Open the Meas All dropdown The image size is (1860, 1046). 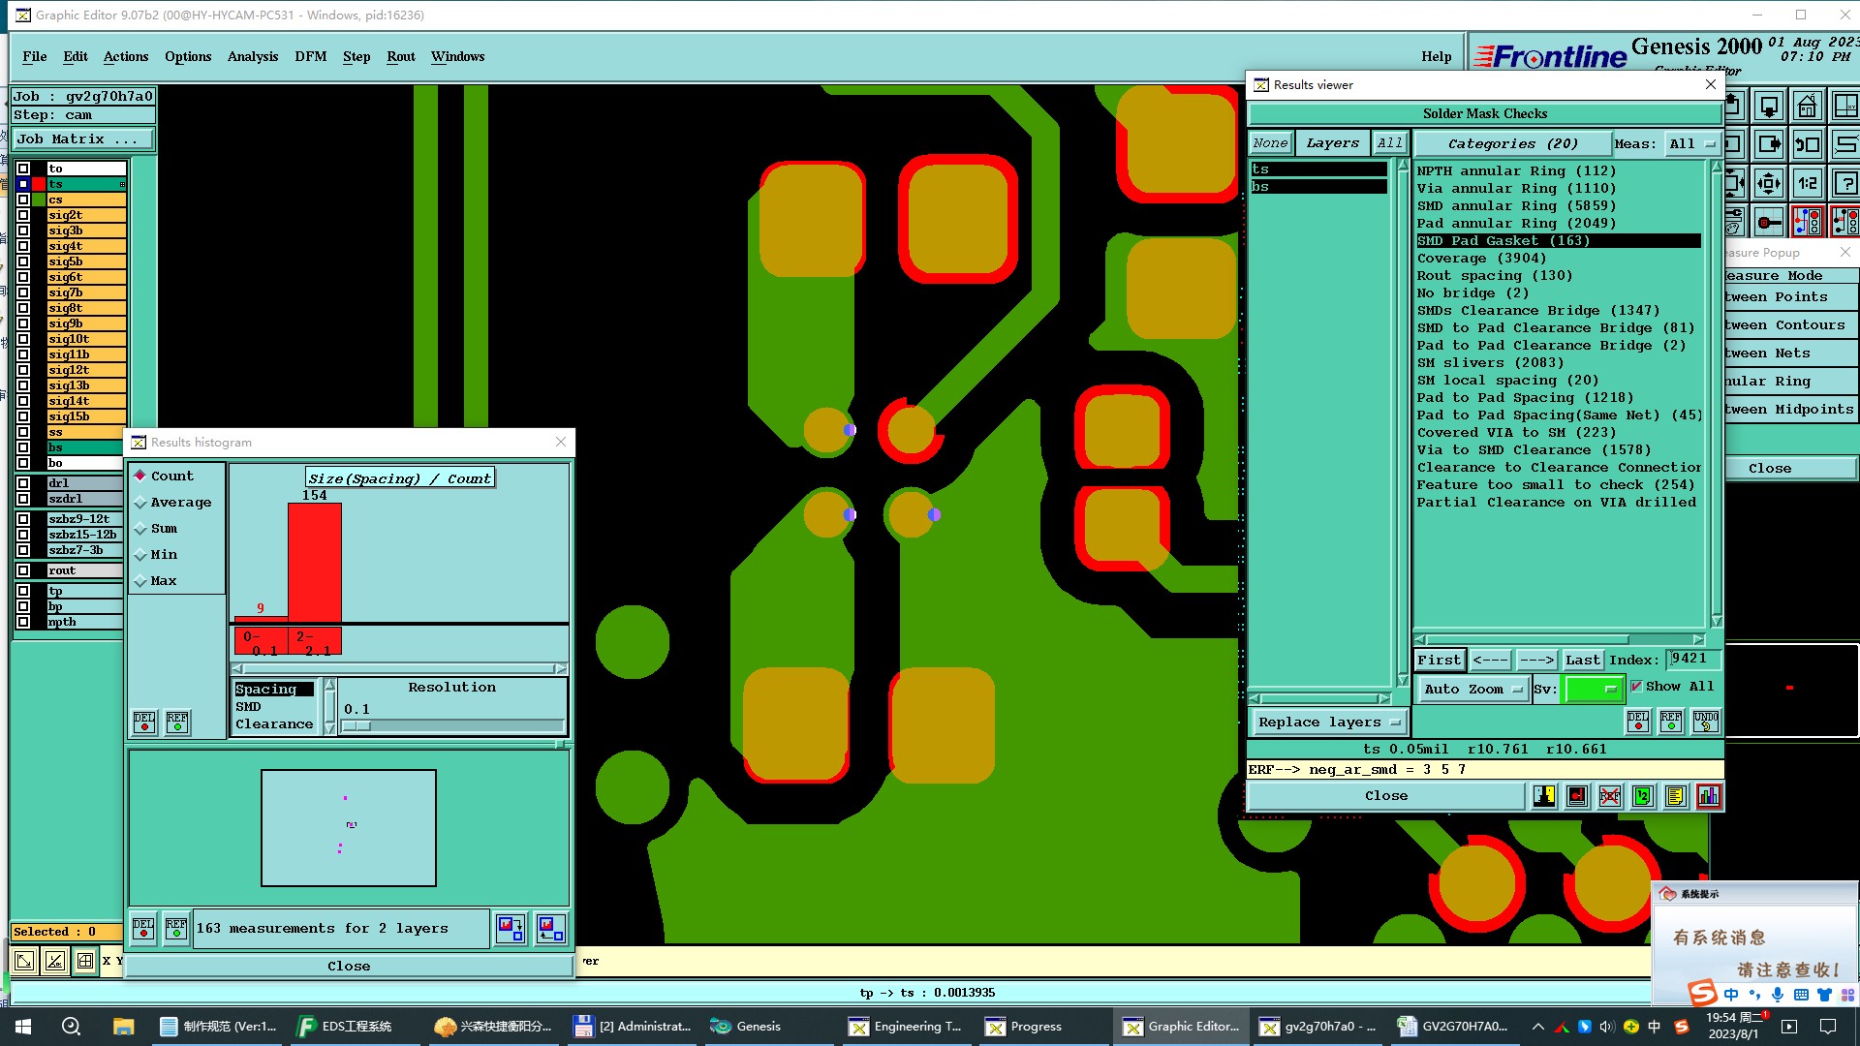click(1690, 143)
